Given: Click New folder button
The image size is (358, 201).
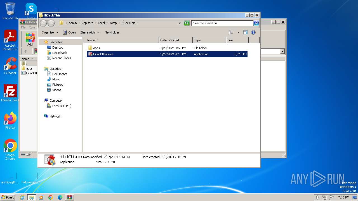Looking at the screenshot, I should click(x=112, y=32).
